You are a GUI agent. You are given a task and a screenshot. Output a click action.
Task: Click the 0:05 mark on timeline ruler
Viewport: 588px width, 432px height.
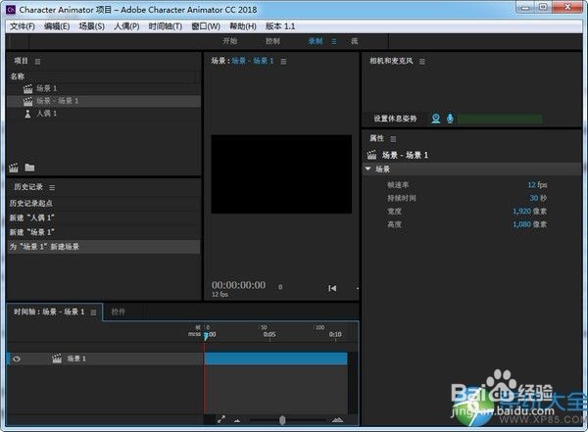[269, 334]
